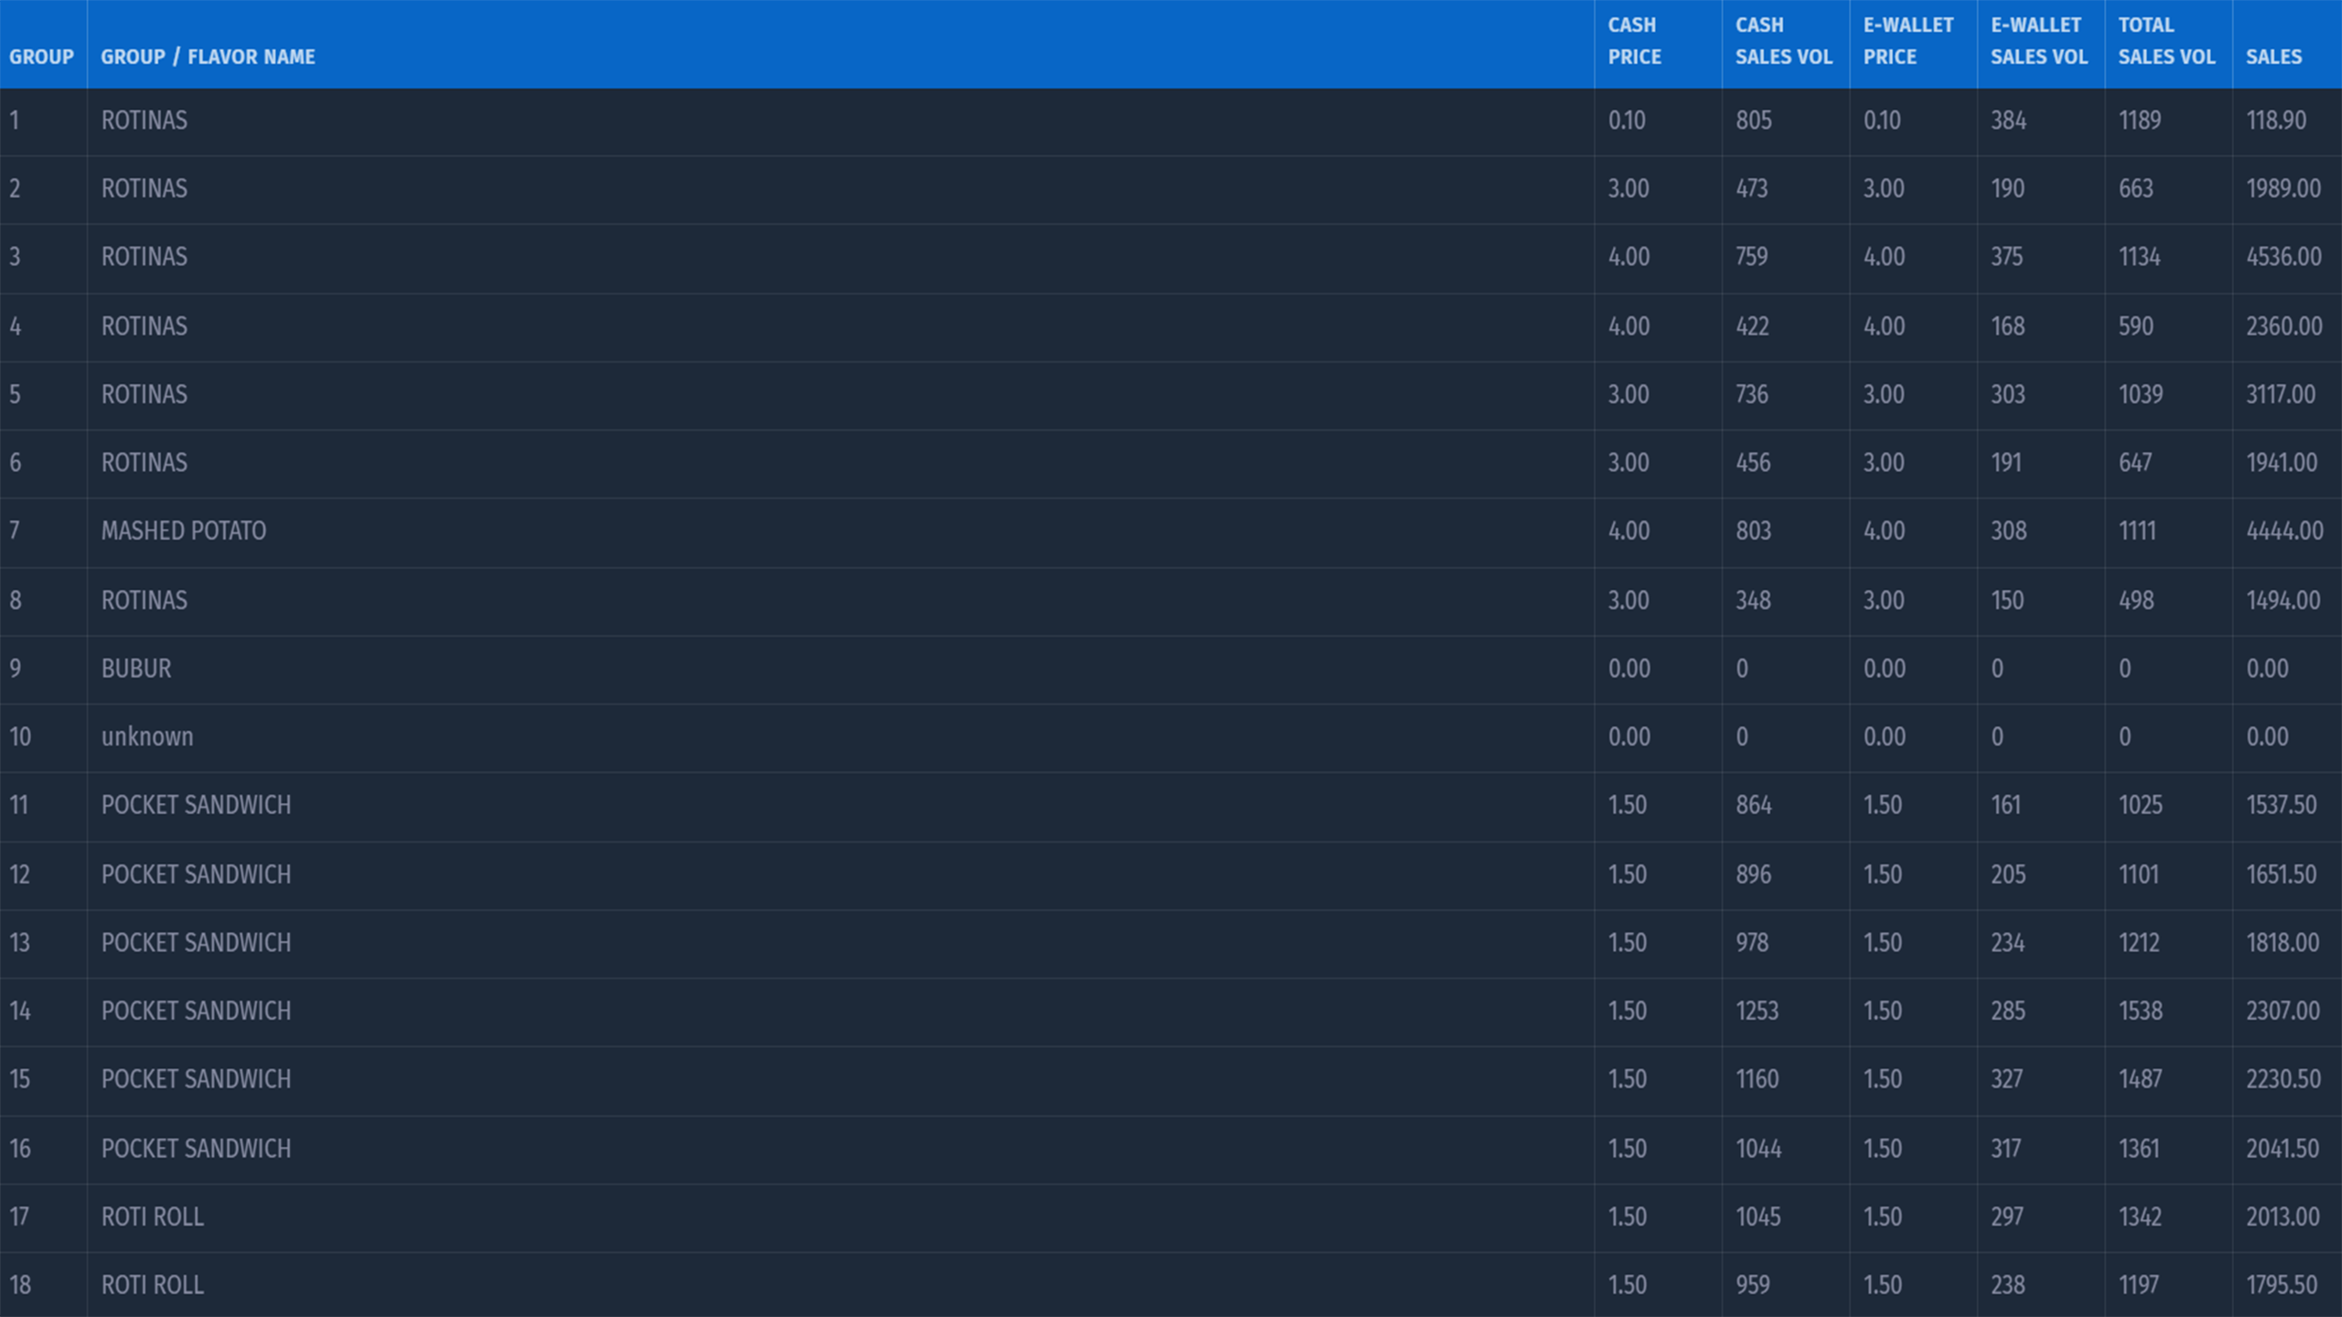Click sales value 2041.50

(2283, 1149)
